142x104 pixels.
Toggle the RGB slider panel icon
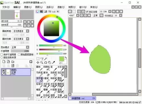(x=41, y=11)
